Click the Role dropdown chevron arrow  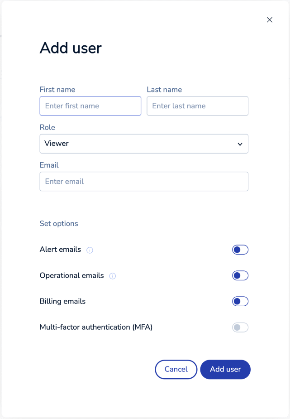(x=240, y=144)
